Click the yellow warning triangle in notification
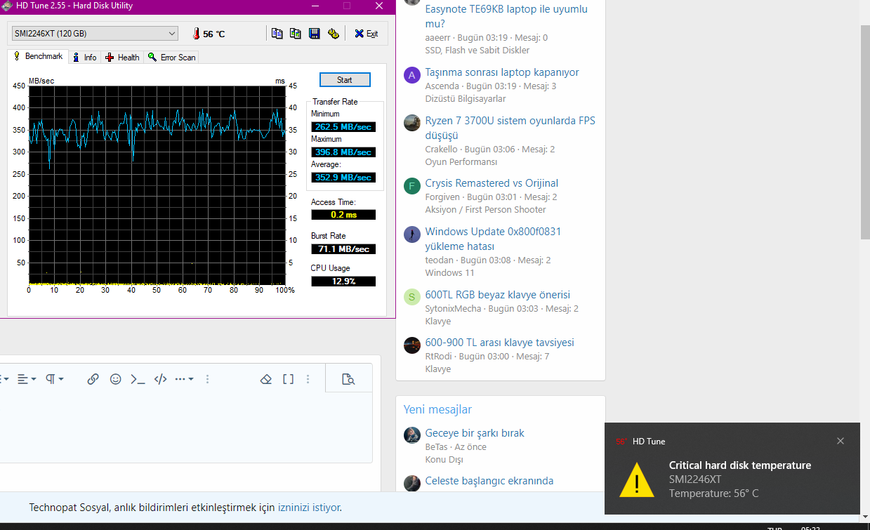Image resolution: width=870 pixels, height=530 pixels. (x=637, y=480)
